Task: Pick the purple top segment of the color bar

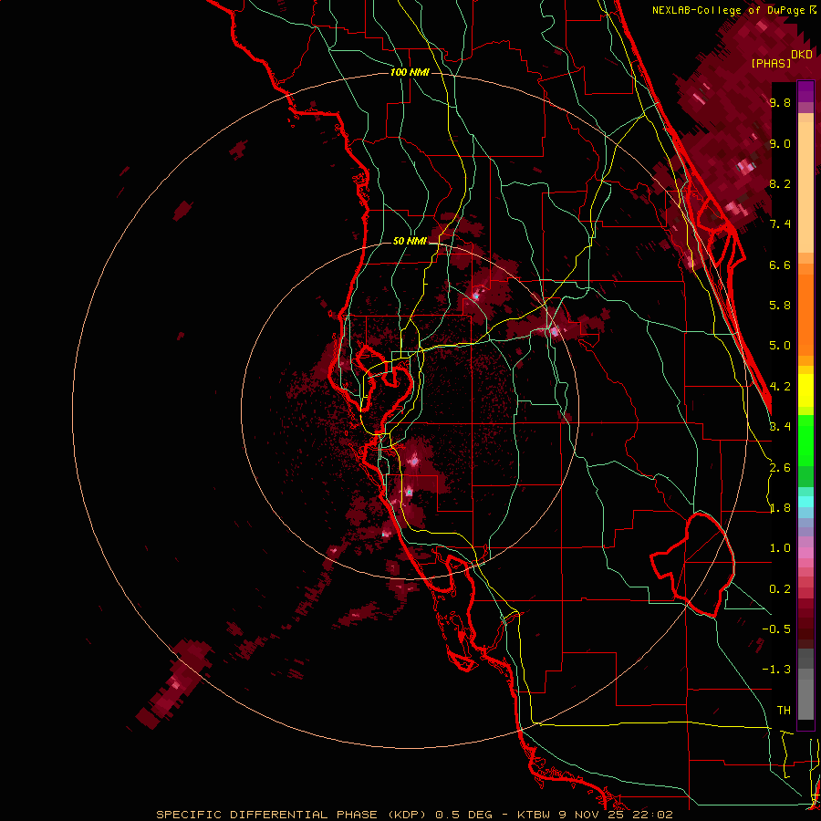Action: (x=805, y=91)
